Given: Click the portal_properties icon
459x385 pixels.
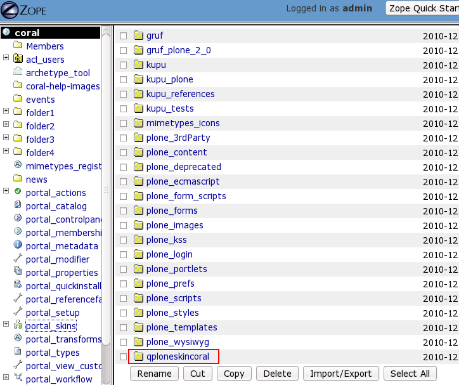Looking at the screenshot, I should pos(18,271).
